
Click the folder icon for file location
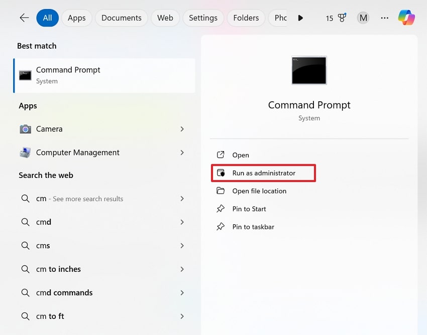pos(221,191)
